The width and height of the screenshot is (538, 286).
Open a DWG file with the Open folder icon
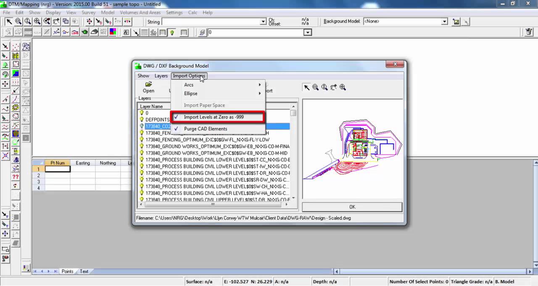pos(148,87)
